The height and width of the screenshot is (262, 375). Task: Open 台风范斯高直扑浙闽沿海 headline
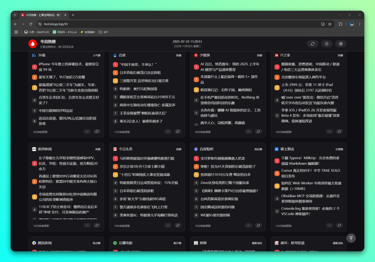click(x=219, y=199)
